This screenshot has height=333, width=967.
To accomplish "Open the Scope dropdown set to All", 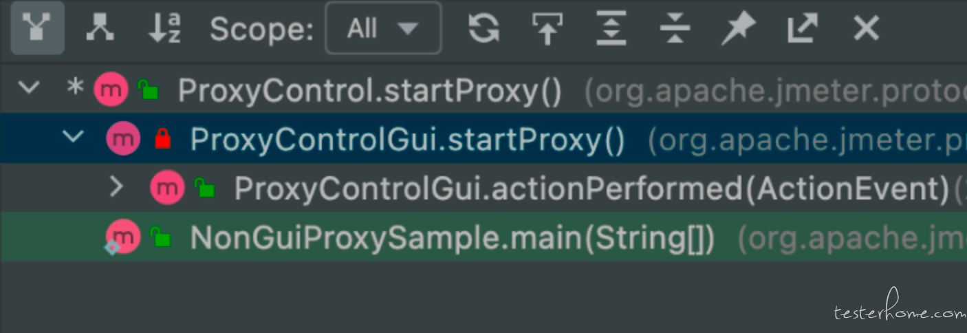I will coord(383,28).
